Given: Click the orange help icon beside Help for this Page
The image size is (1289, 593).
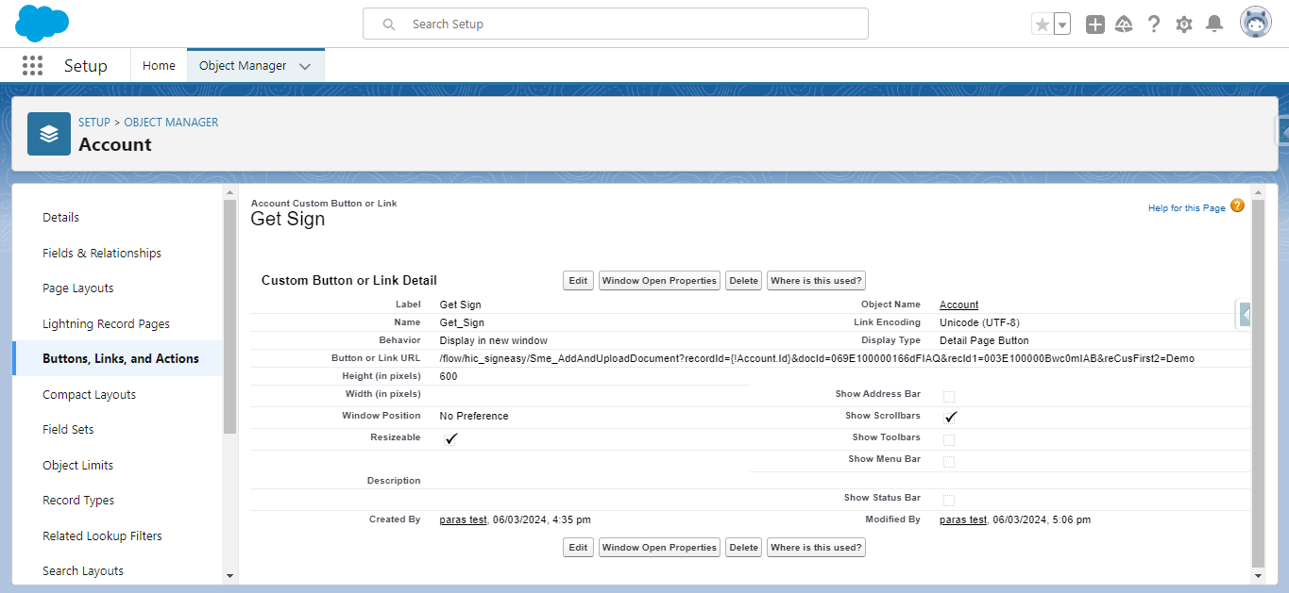Looking at the screenshot, I should point(1237,206).
